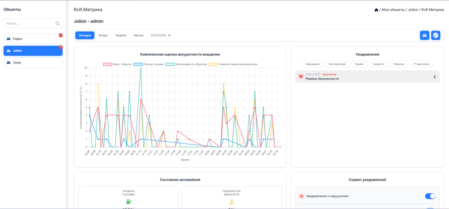This screenshot has height=209, width=449.
Task: Select the Рафик object in the sidebar
Action: point(33,39)
